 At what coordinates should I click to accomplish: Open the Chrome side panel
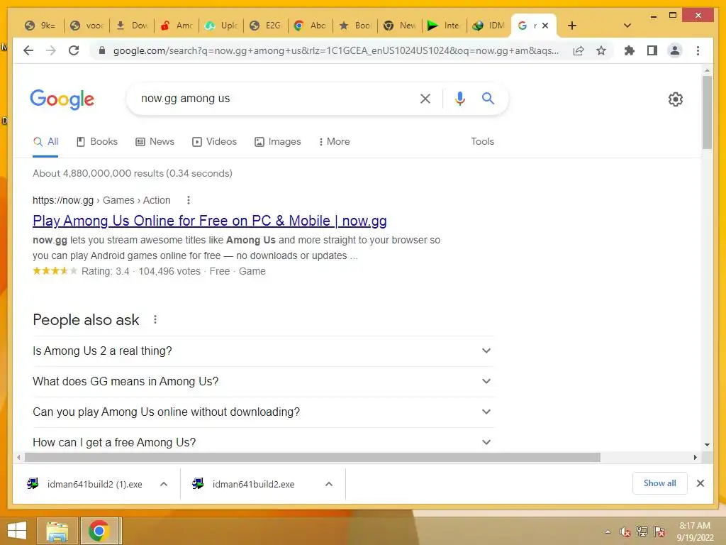coord(652,50)
